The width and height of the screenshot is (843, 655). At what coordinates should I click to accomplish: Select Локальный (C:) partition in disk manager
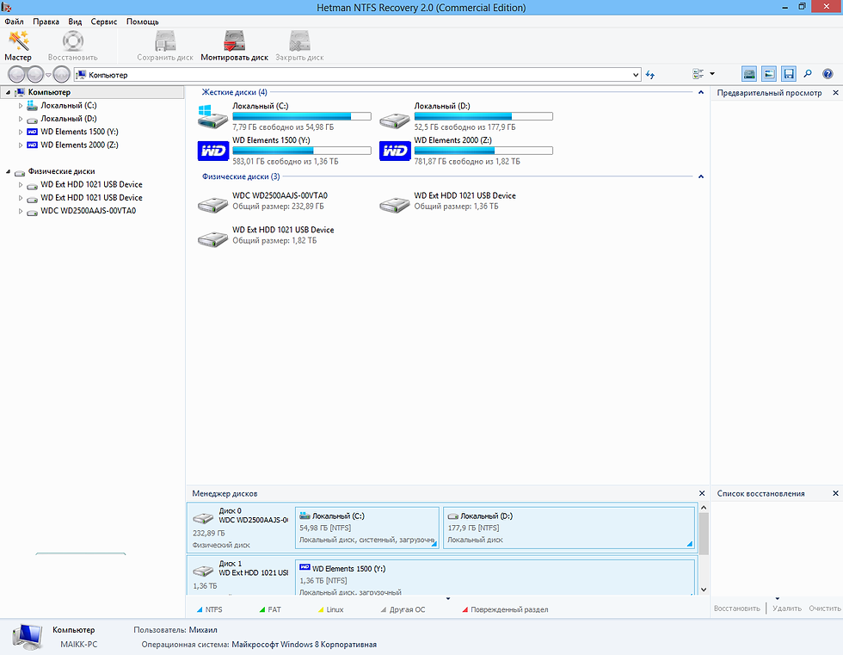click(367, 528)
